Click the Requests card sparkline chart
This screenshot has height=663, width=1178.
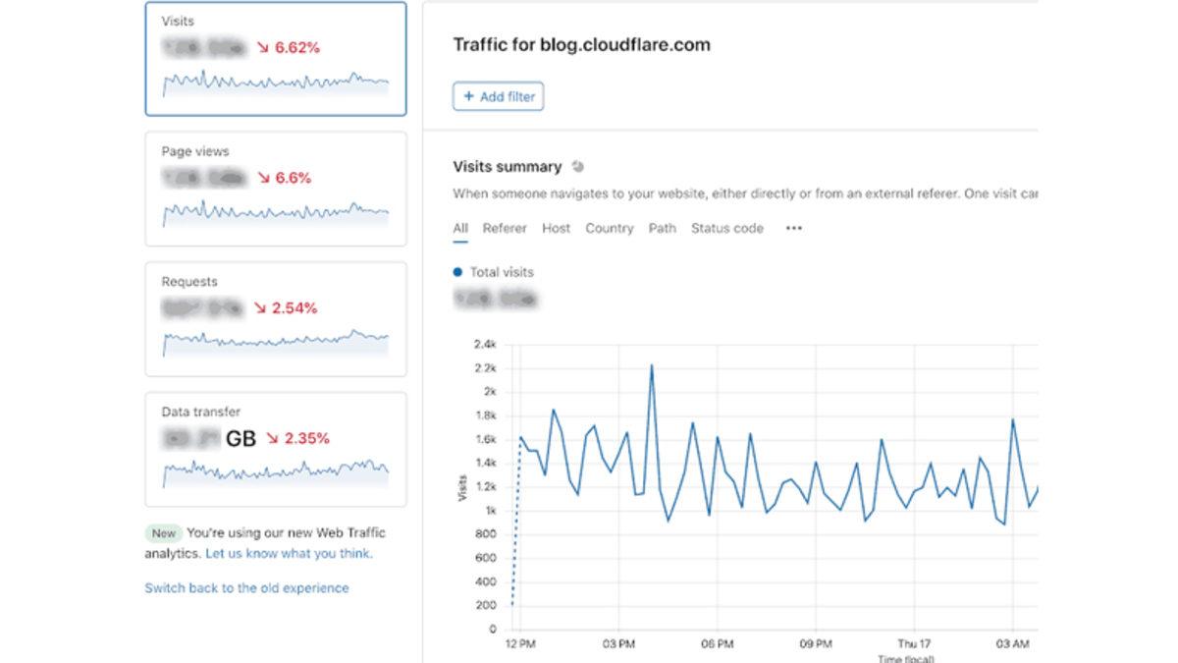pyautogui.click(x=276, y=342)
